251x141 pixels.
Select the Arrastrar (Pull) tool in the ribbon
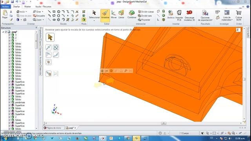tap(105, 16)
